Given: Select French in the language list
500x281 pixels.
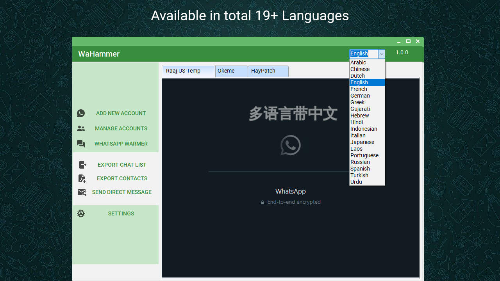Looking at the screenshot, I should pos(367,89).
